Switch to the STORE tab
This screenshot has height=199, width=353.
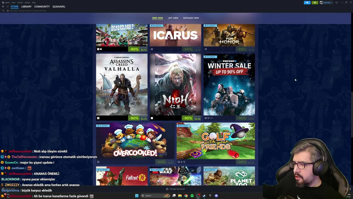click(x=15, y=7)
